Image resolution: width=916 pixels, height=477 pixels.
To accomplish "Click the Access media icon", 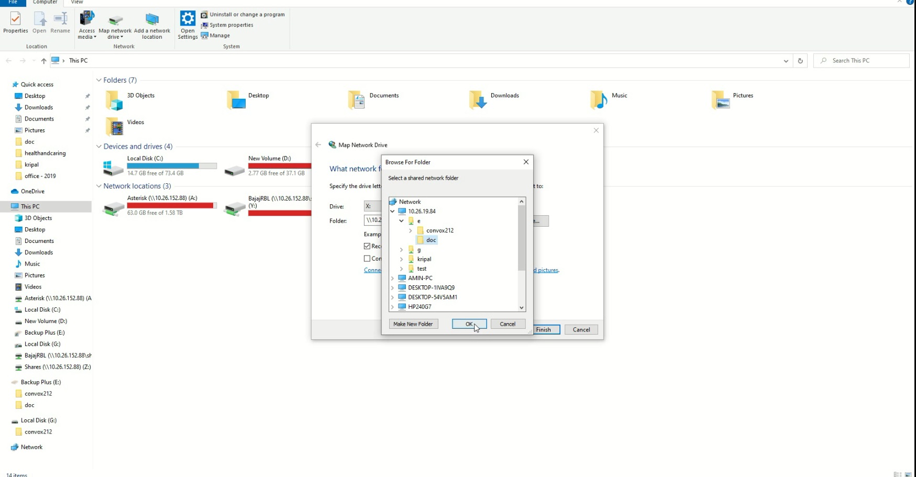I will (86, 20).
